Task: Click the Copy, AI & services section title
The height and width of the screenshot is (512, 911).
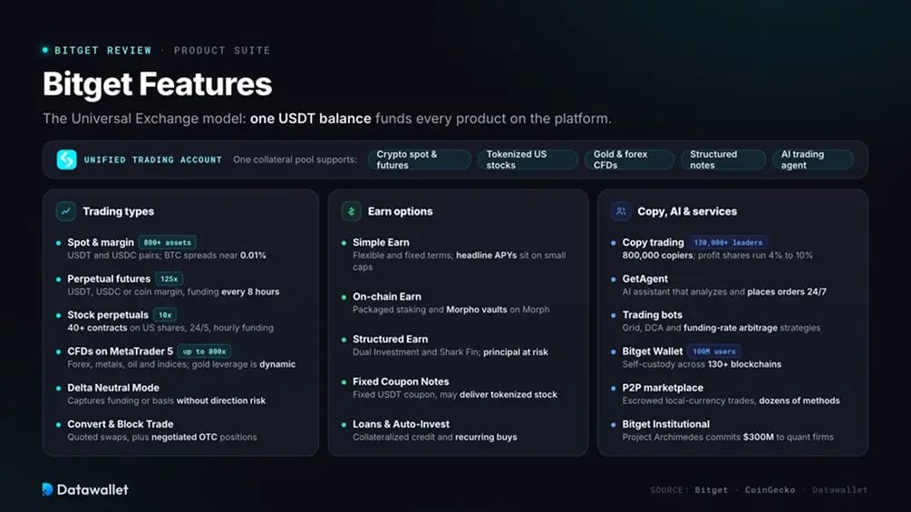Action: tap(687, 211)
